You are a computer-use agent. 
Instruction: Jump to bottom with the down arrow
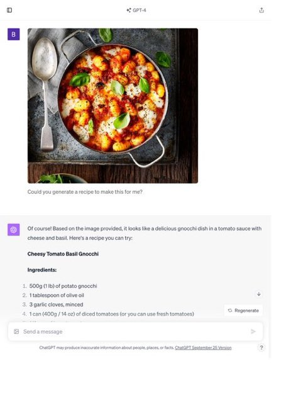tap(259, 294)
